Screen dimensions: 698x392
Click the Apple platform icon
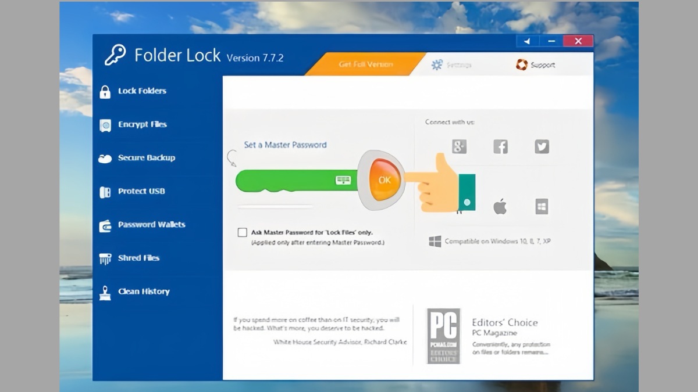tap(500, 206)
